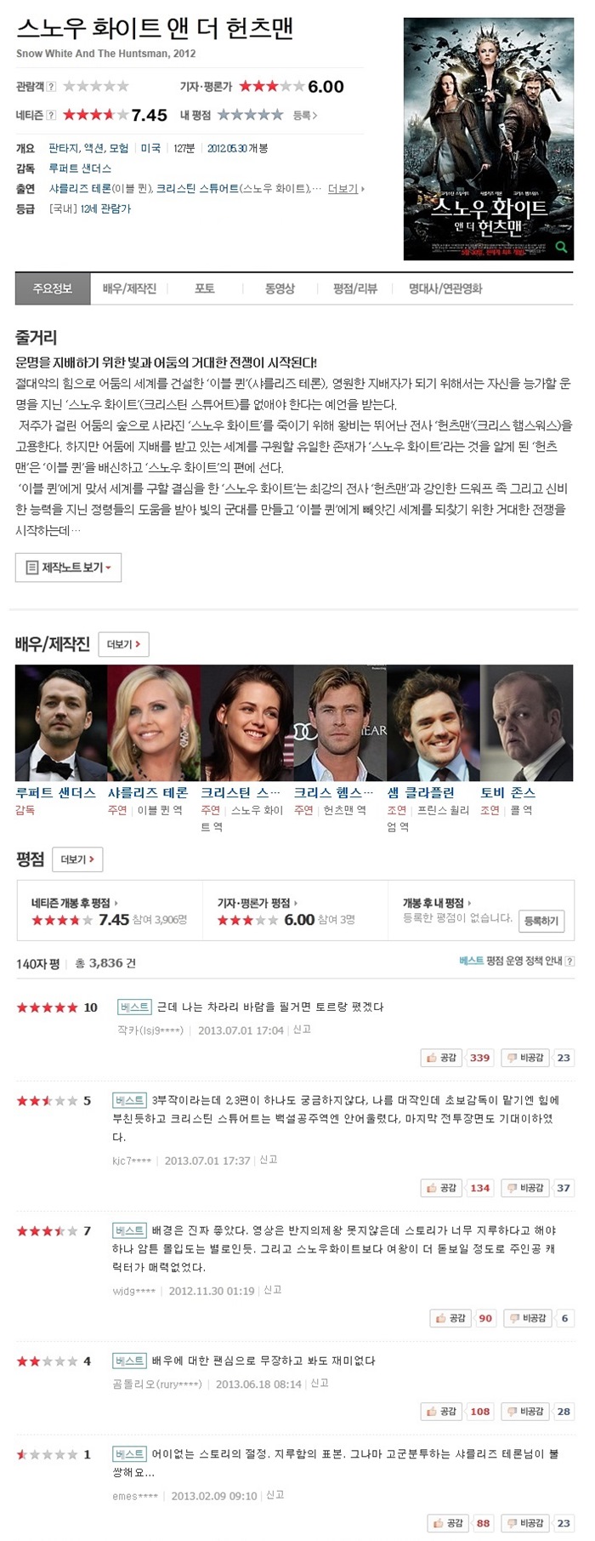Open 더보기 next to 평점 heading

(x=77, y=859)
